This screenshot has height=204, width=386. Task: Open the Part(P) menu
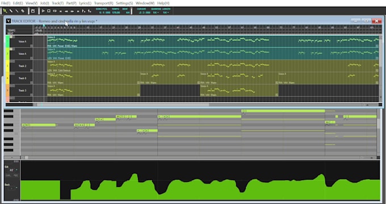tap(71, 3)
